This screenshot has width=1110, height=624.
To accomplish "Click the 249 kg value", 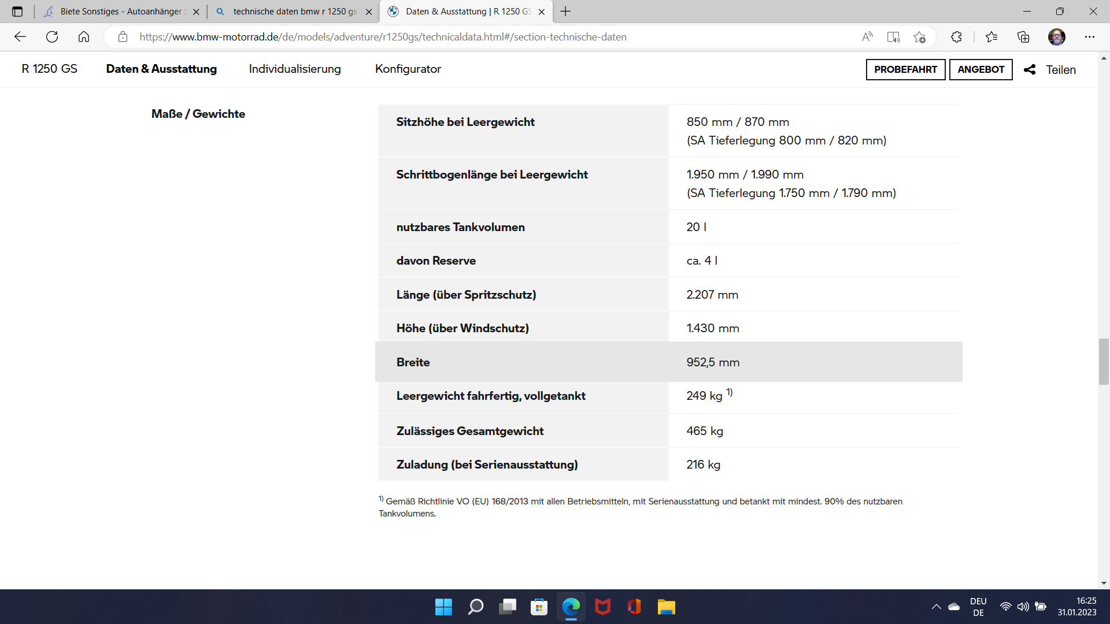I will (x=704, y=396).
